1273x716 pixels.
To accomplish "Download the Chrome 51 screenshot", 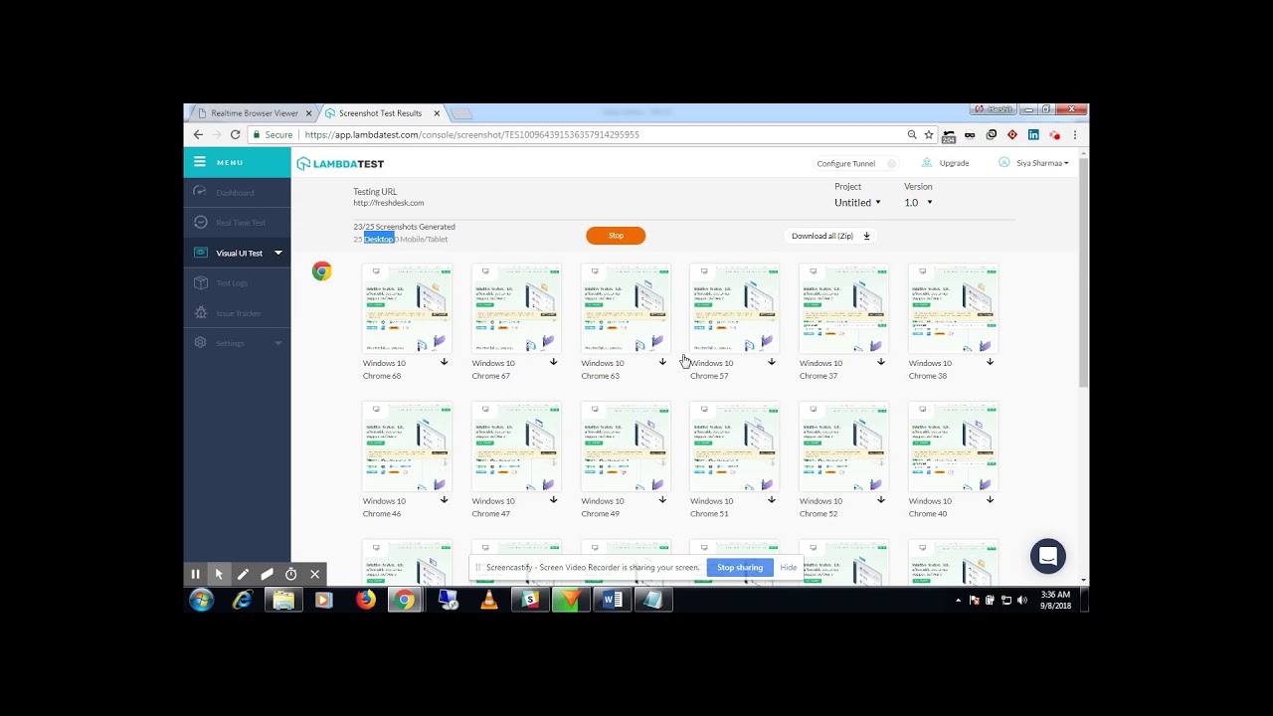I will pyautogui.click(x=772, y=500).
